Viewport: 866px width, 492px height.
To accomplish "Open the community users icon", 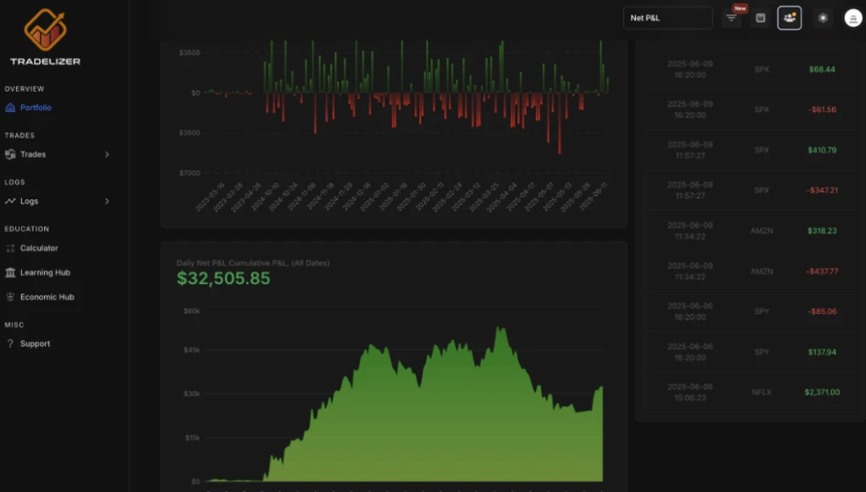I will click(790, 18).
